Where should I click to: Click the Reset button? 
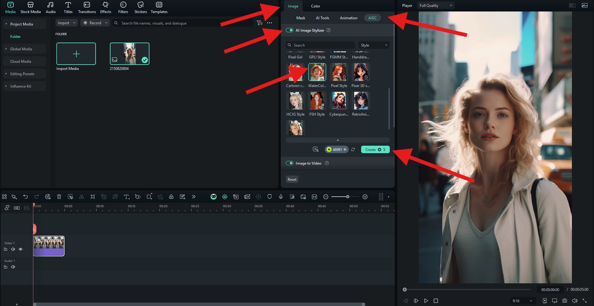(292, 179)
